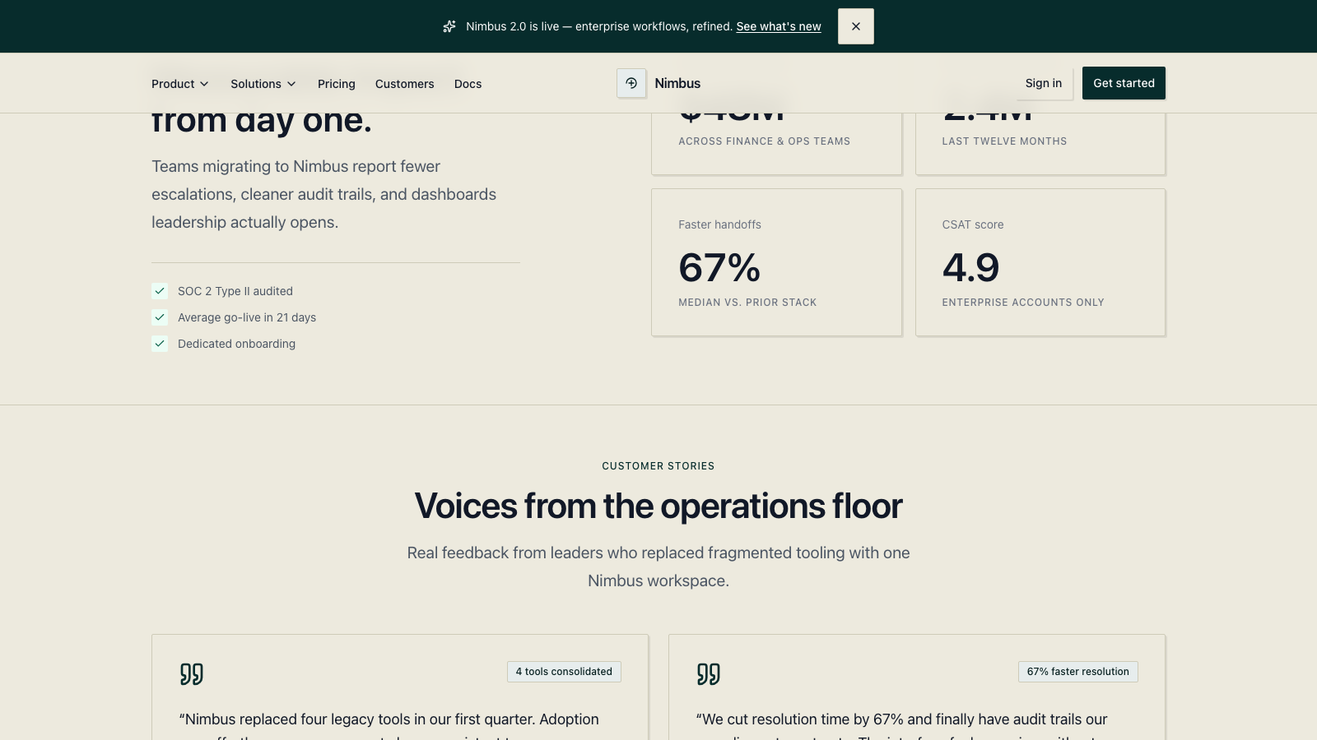
Task: Click the "SOC 2 Type II audited" text
Action: click(x=235, y=291)
